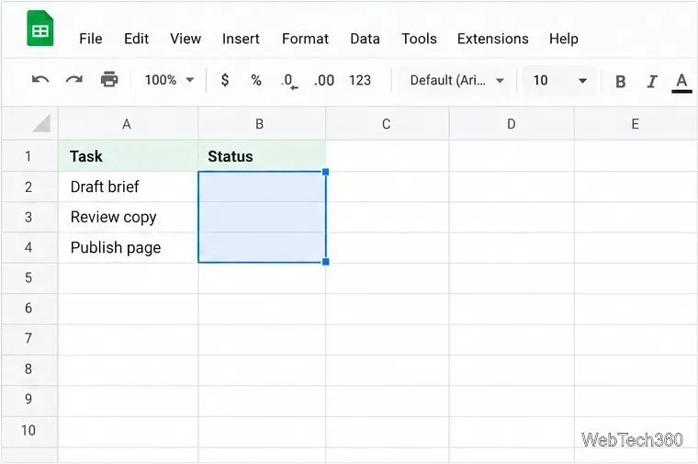Open the View menu

point(186,39)
